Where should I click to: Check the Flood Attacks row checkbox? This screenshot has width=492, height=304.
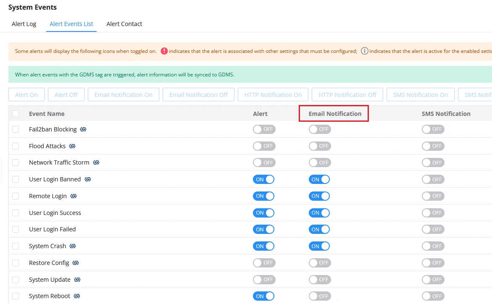point(16,146)
